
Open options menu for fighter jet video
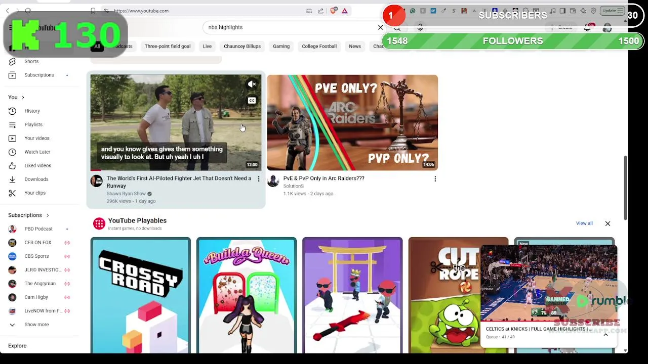259,179
